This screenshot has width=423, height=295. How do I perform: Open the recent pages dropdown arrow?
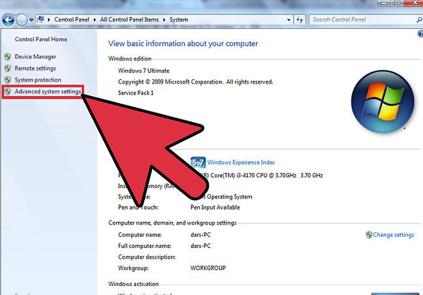31,20
